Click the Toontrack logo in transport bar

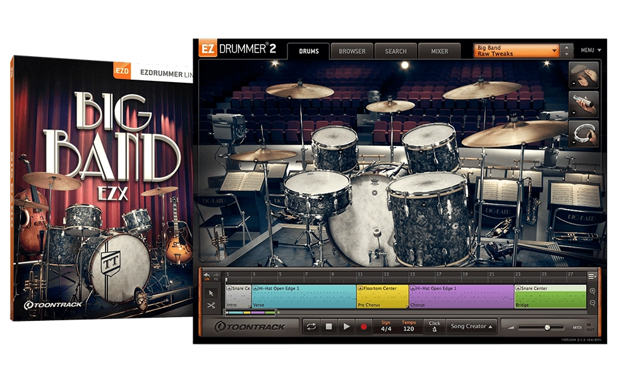pyautogui.click(x=250, y=327)
